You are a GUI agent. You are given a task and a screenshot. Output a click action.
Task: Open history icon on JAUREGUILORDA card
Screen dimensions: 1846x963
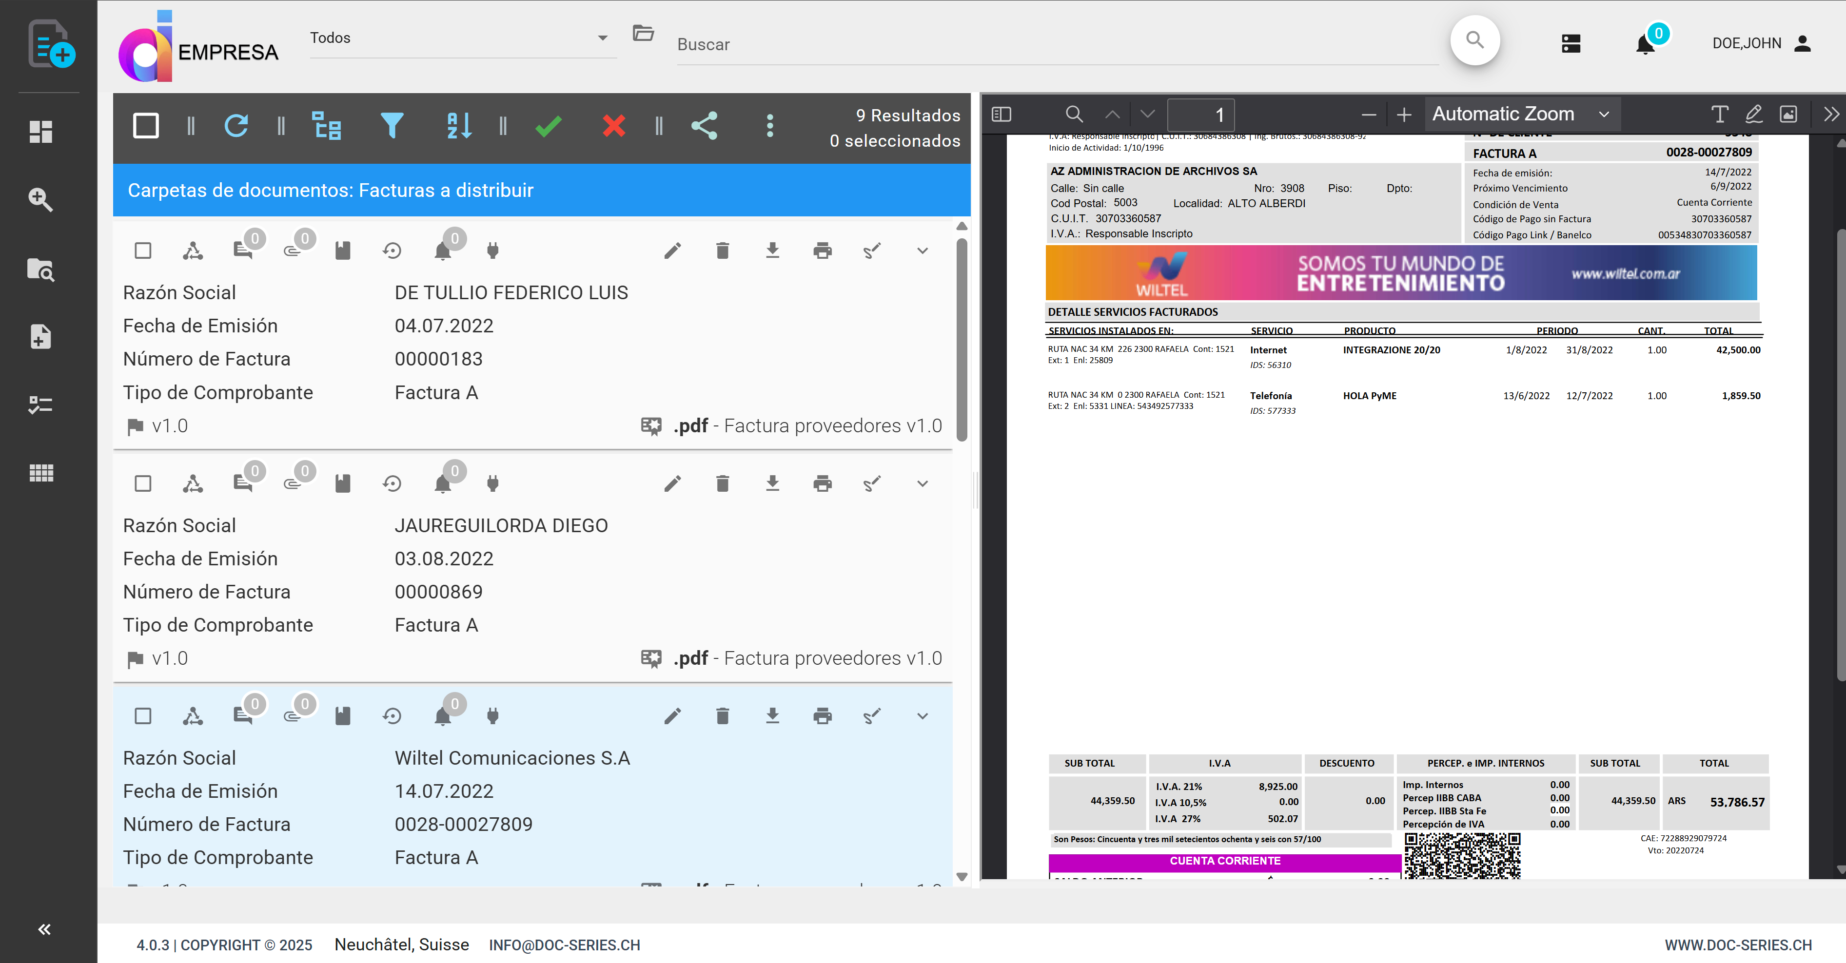(392, 483)
